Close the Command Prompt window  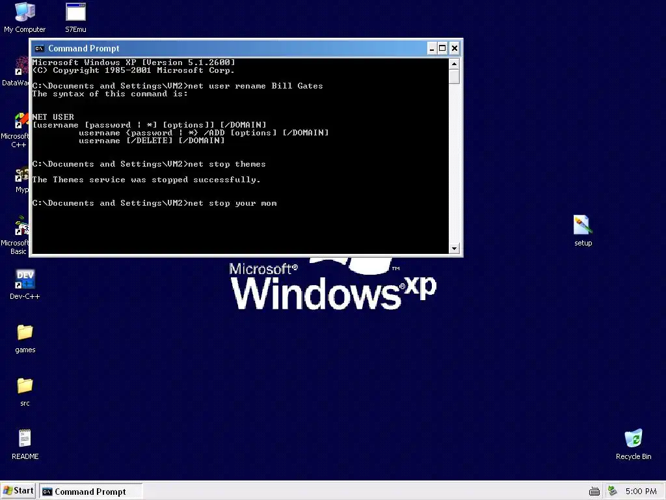pos(454,48)
